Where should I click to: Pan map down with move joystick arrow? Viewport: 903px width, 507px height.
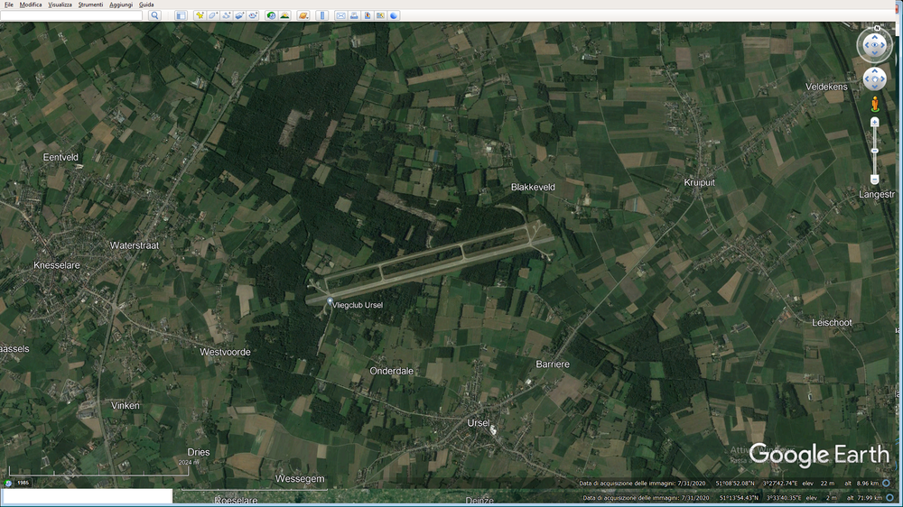point(875,87)
